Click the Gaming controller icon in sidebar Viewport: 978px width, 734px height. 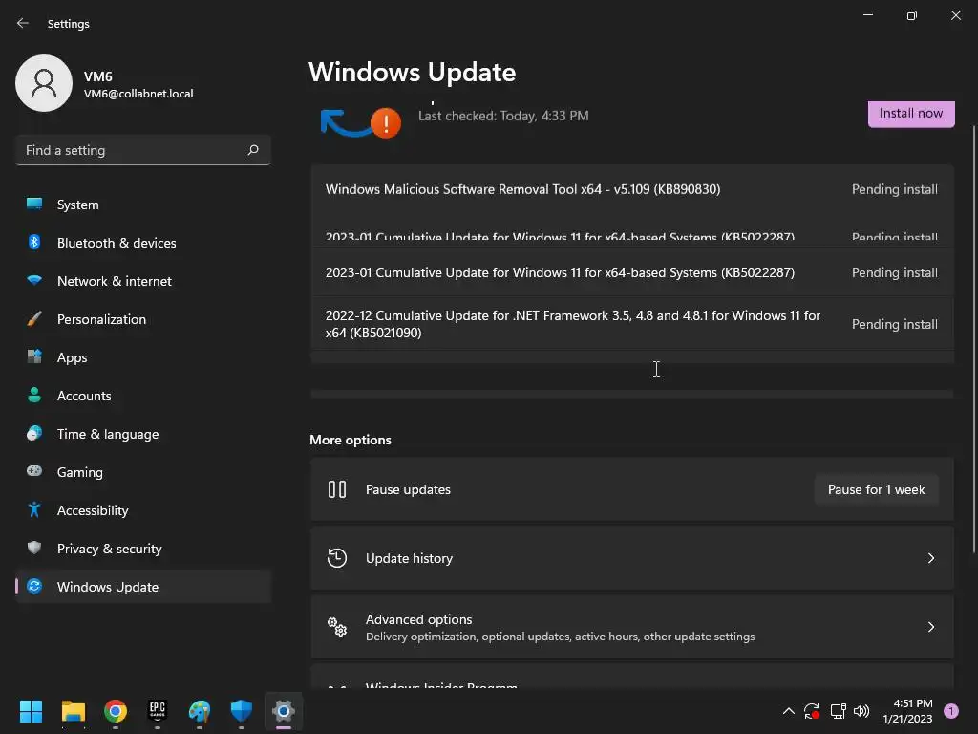(34, 471)
